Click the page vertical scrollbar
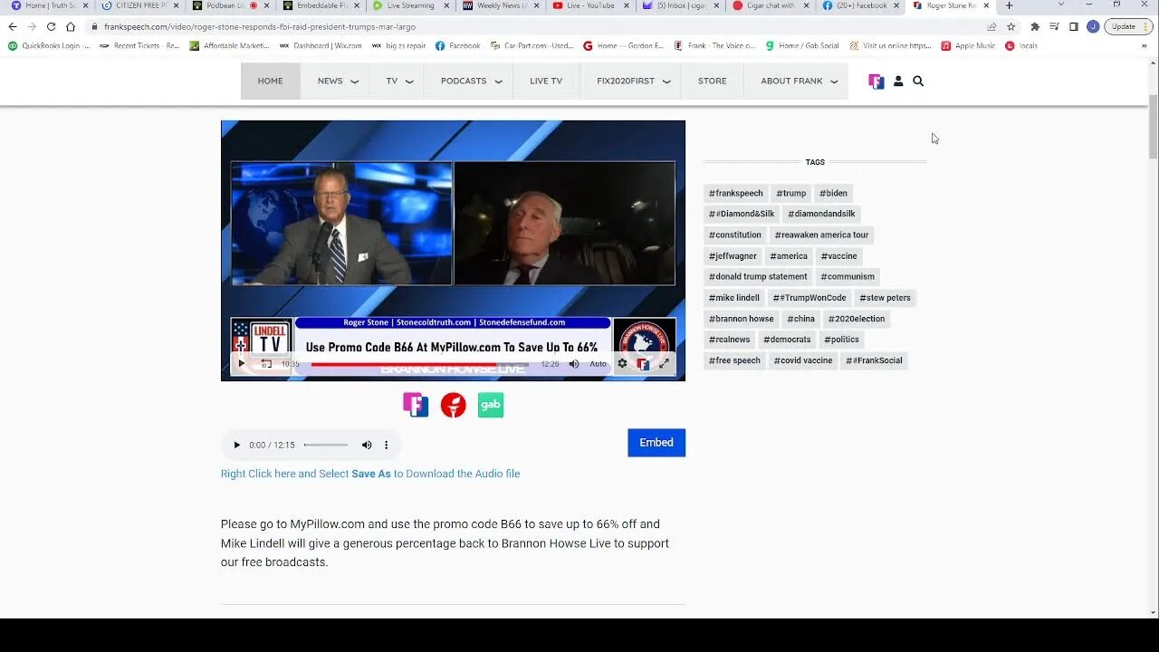 coord(1154,127)
